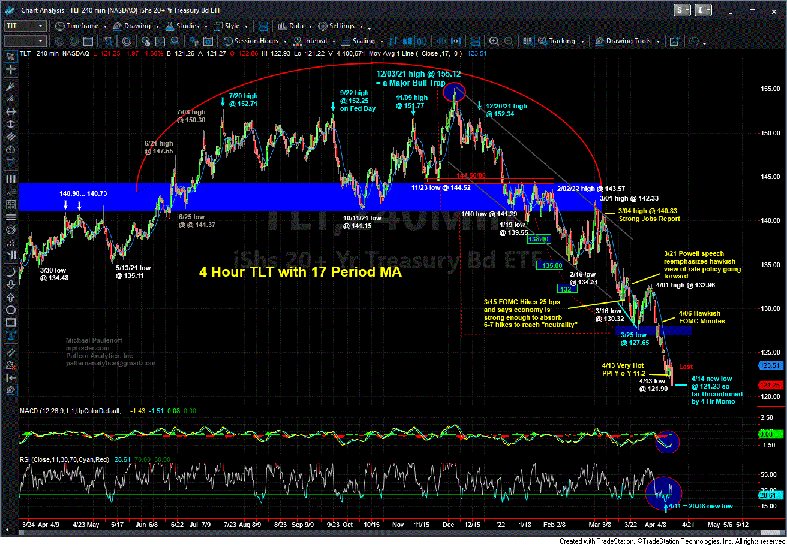
Task: Click the zoom out magnifier icon
Action: click(509, 41)
